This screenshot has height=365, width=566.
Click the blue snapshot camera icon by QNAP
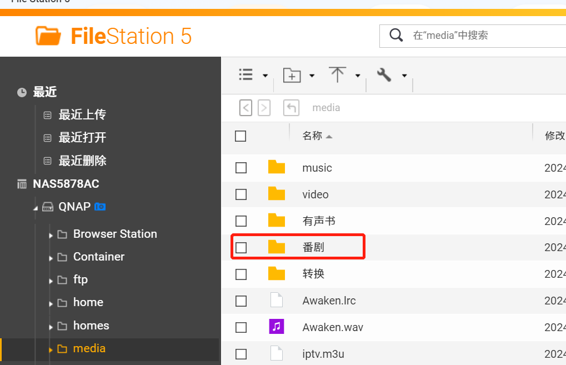click(100, 207)
